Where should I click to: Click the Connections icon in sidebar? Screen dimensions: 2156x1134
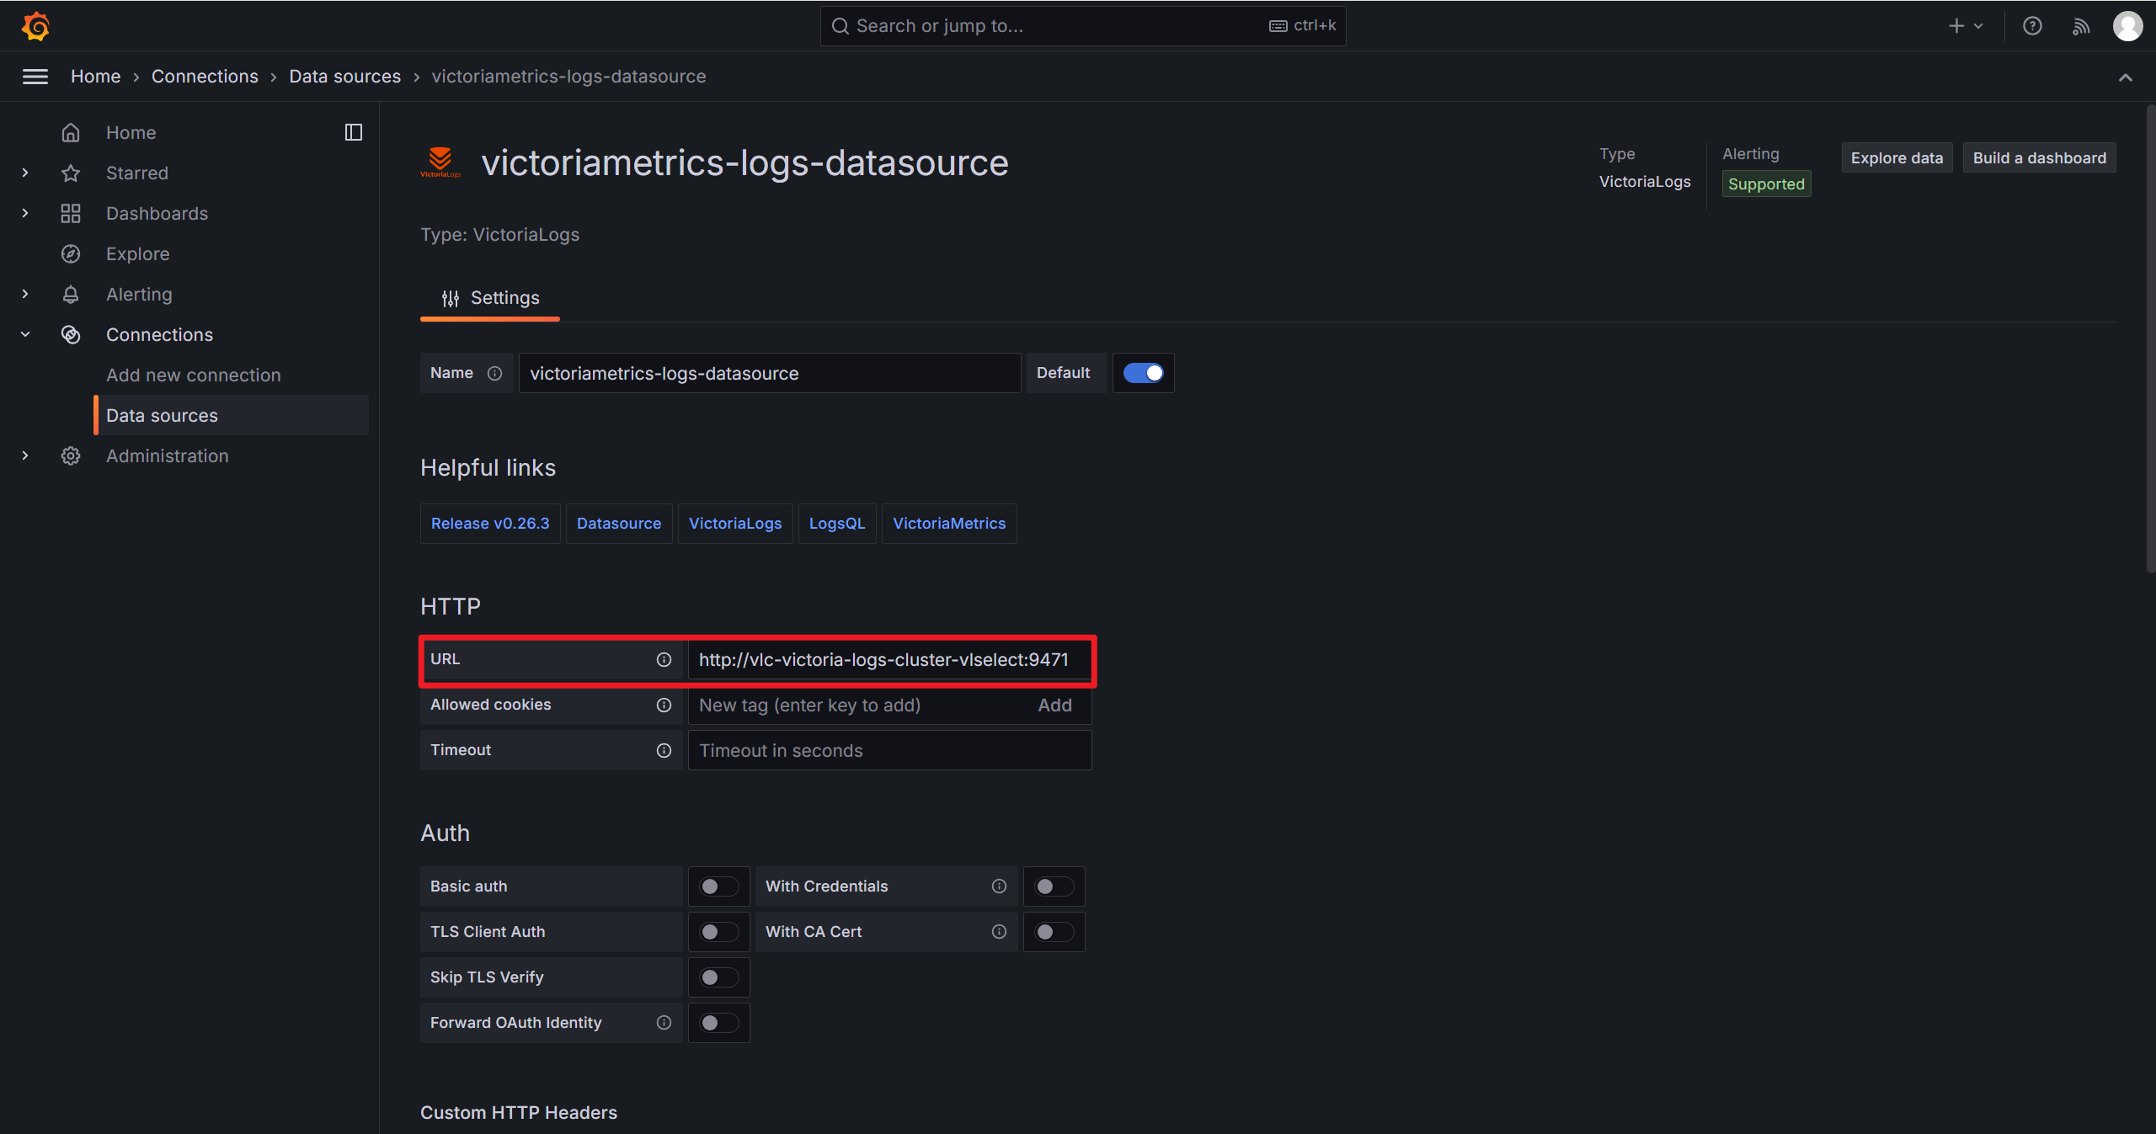tap(71, 334)
